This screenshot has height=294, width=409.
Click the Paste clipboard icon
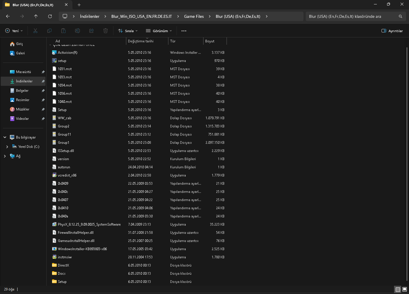[63, 31]
